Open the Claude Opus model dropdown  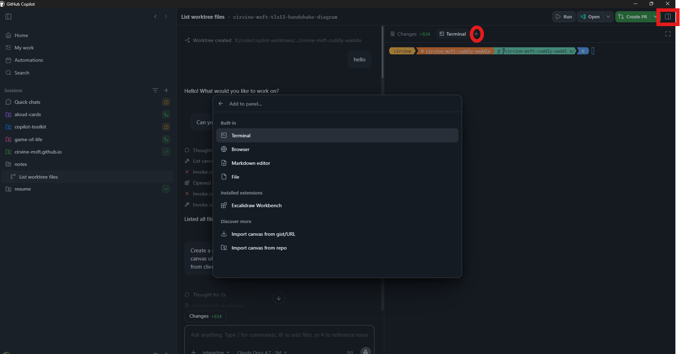point(262,352)
